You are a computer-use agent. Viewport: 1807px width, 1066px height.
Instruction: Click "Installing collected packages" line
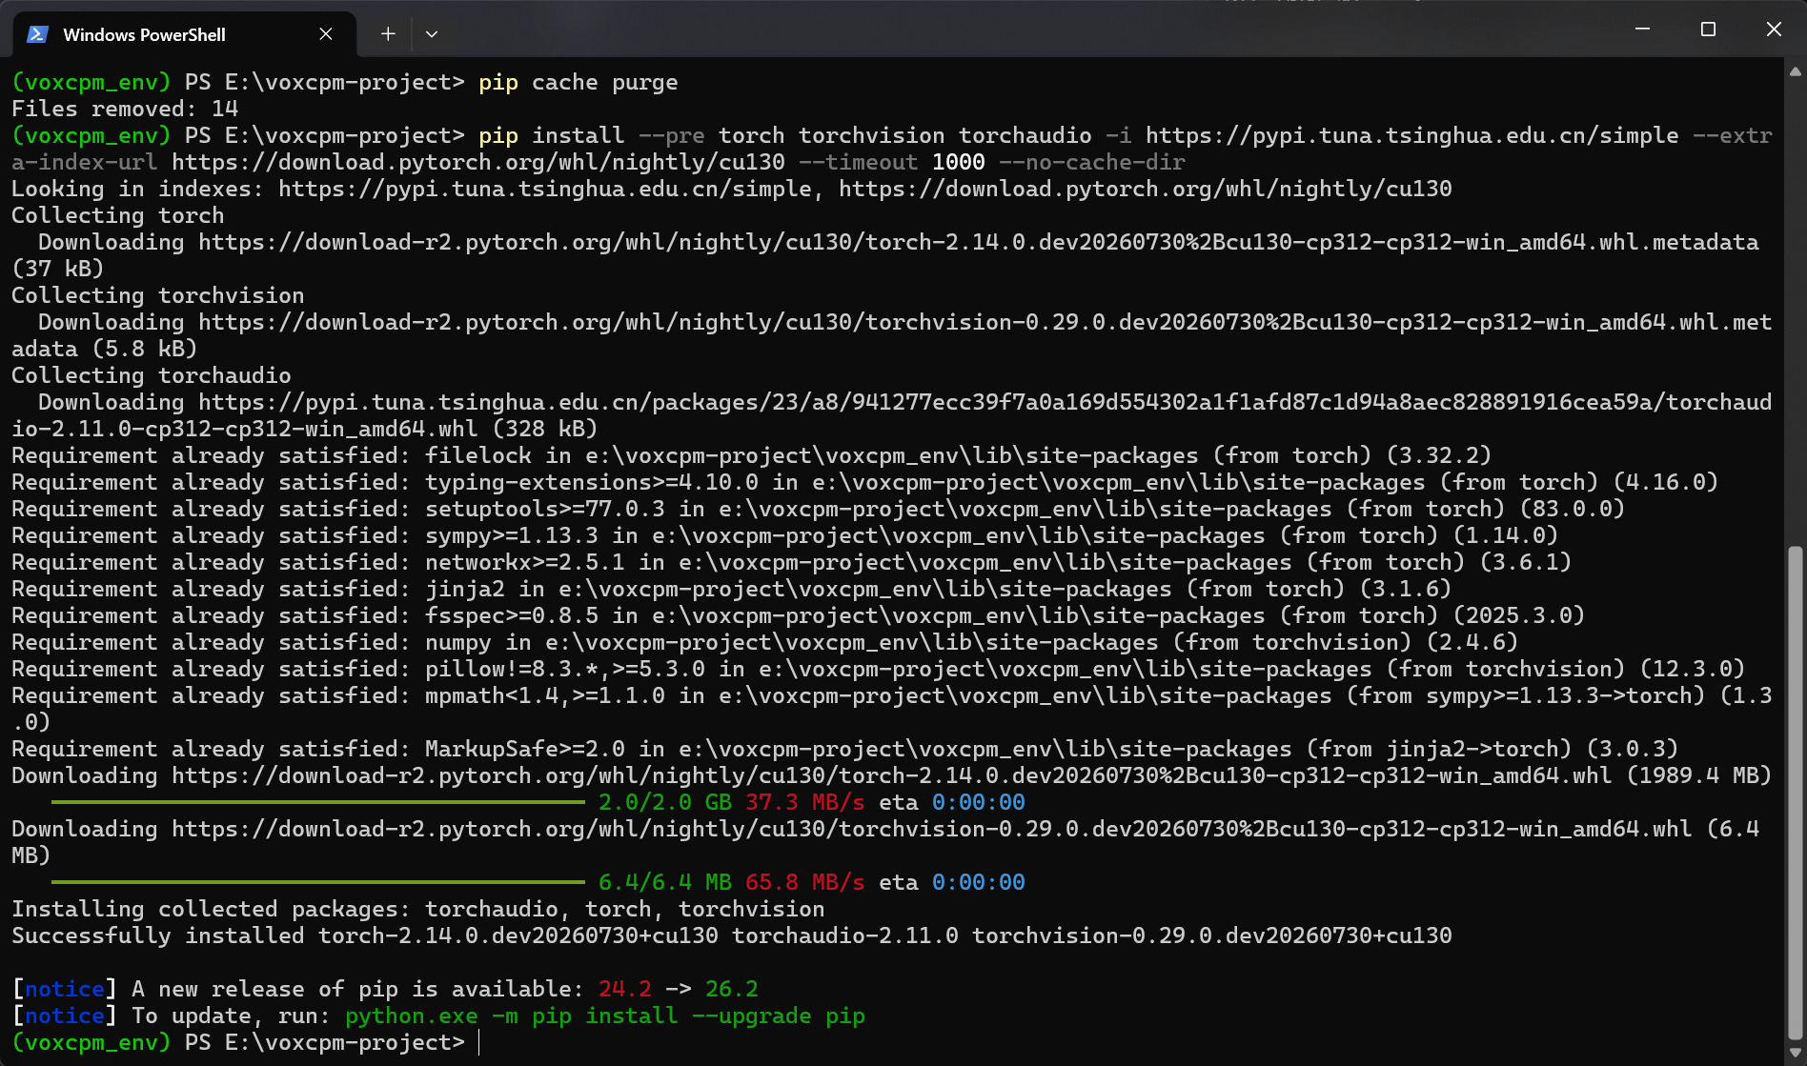click(x=418, y=910)
